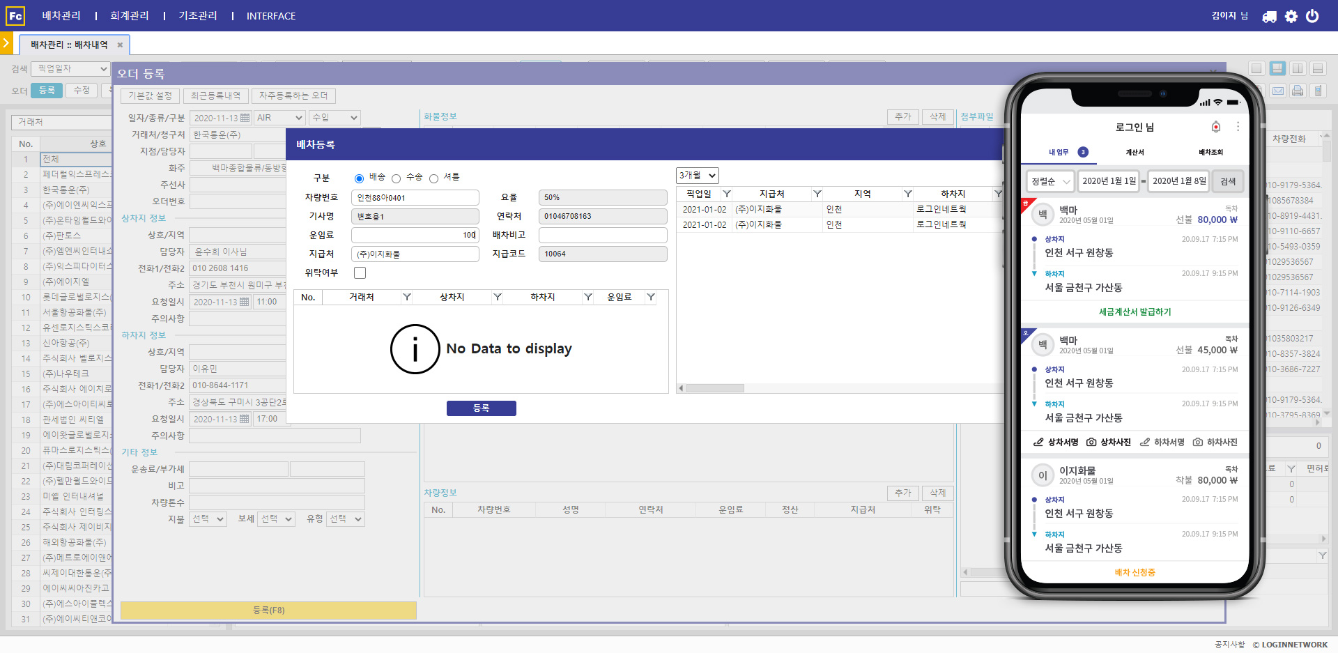Check the 위탁여부 checkbox
The image size is (1338, 653).
[x=360, y=272]
